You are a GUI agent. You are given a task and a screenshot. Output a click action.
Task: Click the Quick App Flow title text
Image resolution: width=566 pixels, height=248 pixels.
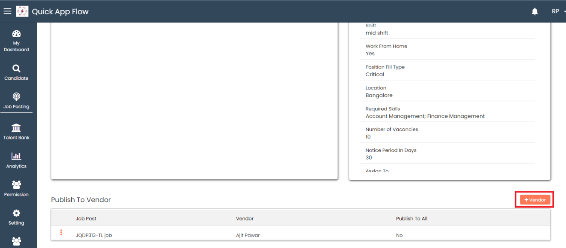pos(60,12)
